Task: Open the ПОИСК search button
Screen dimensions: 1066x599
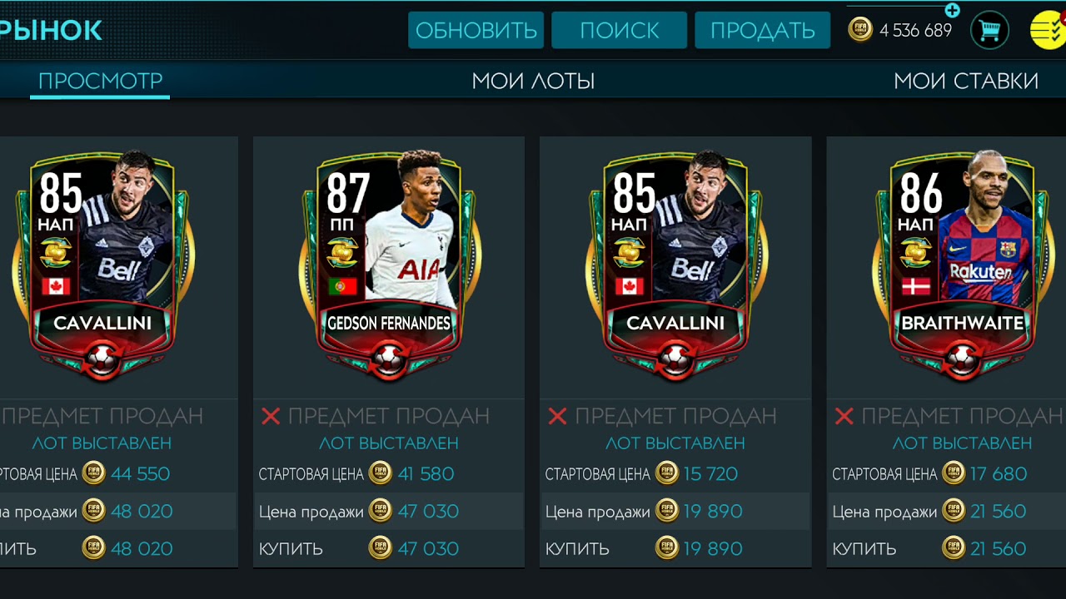Action: click(619, 30)
